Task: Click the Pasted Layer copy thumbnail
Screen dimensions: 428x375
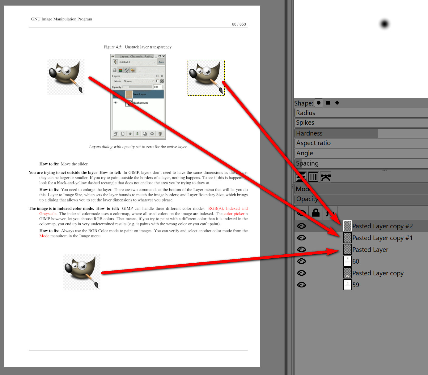Action: pos(348,273)
